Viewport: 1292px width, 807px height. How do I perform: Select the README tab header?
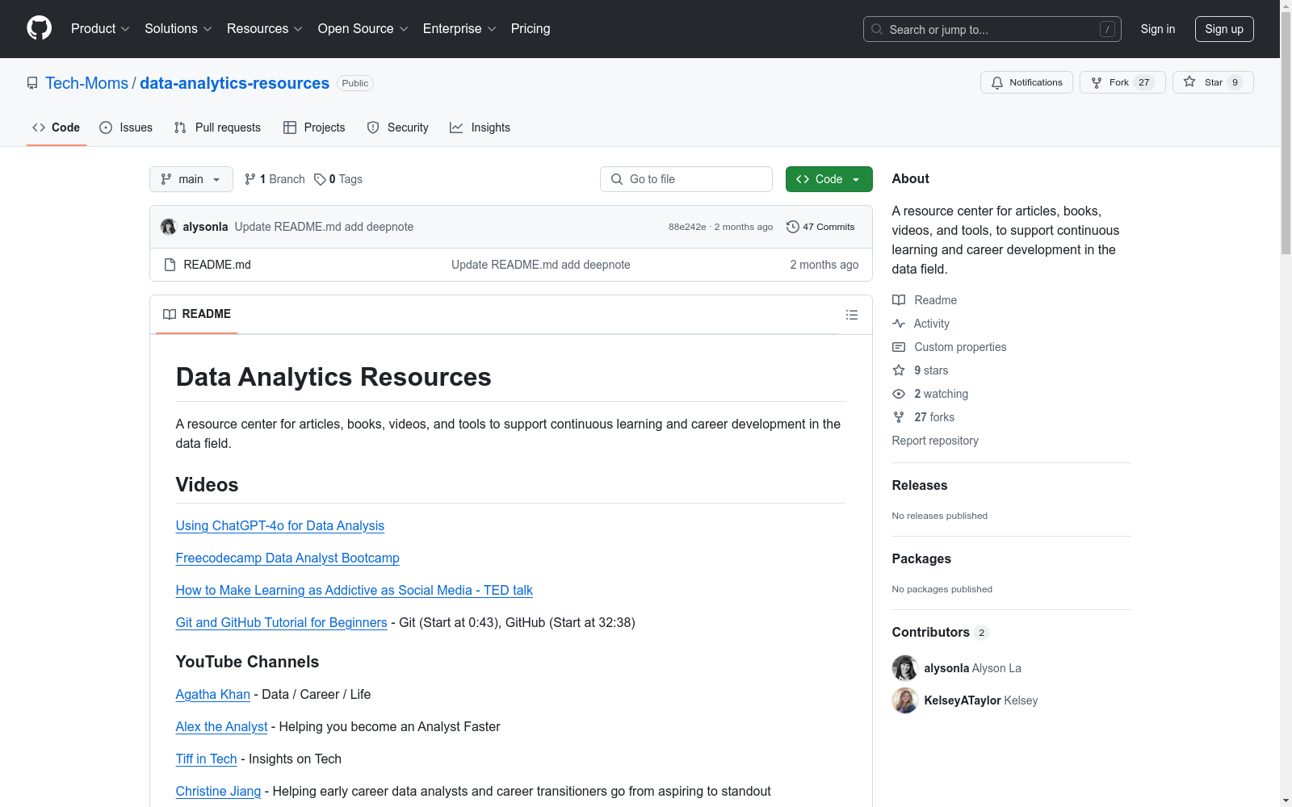coord(197,314)
